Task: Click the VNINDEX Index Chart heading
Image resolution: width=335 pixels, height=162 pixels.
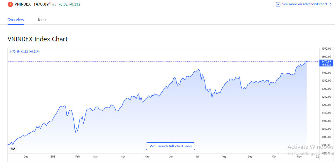Action: [x=38, y=39]
